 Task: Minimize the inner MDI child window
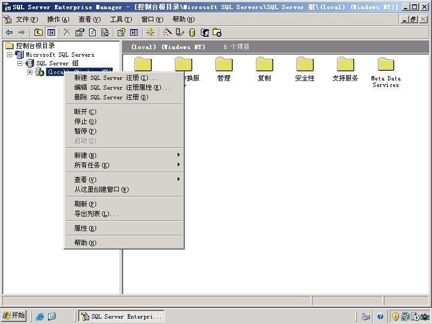[x=404, y=19]
